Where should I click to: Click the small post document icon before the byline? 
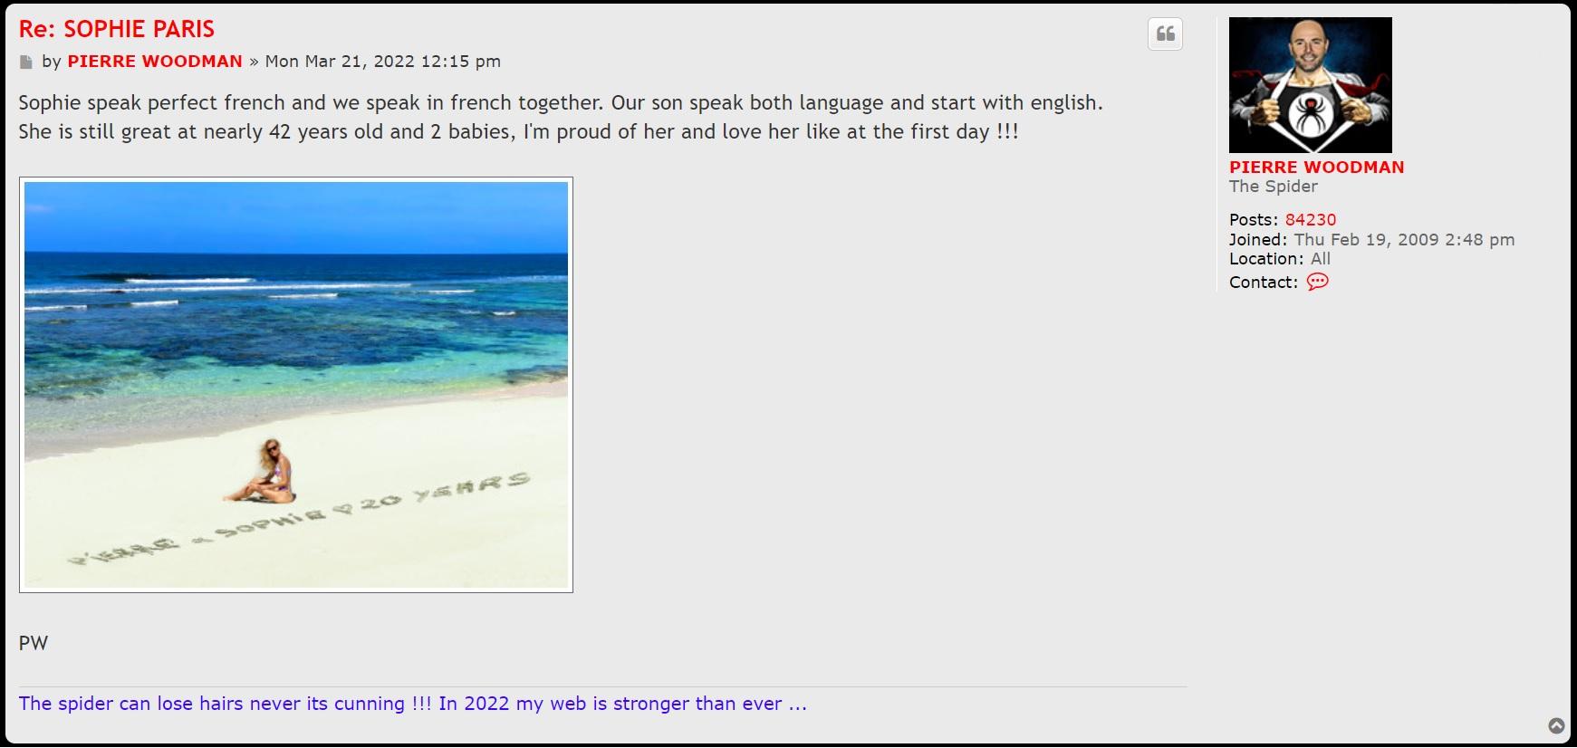[25, 62]
